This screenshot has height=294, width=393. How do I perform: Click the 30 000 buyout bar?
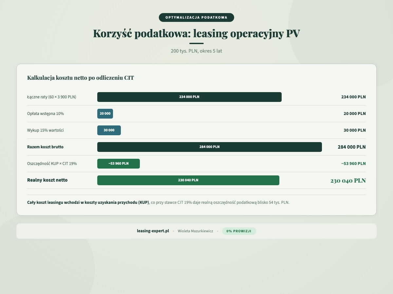pyautogui.click(x=109, y=130)
